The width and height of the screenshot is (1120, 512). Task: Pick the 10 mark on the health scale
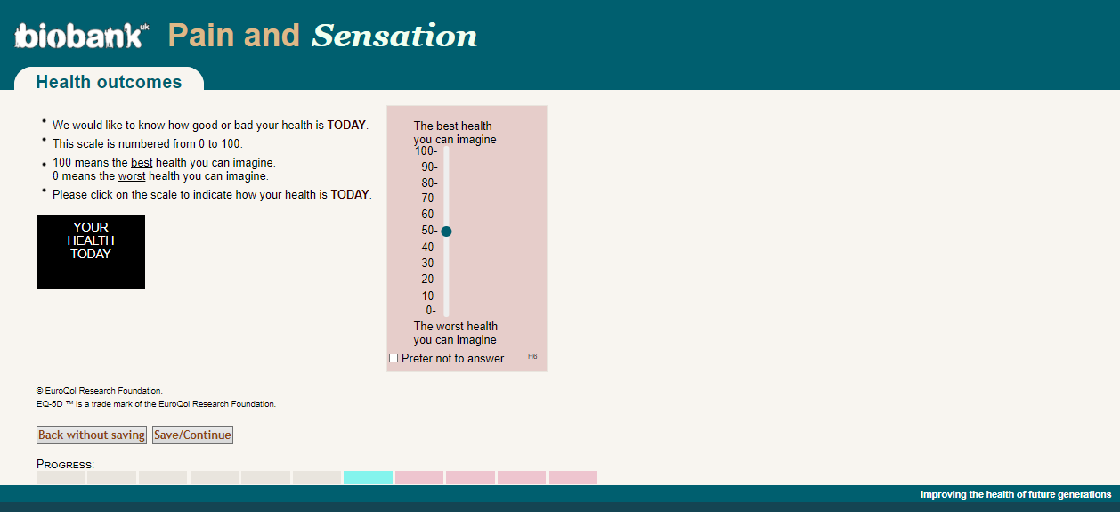(x=446, y=296)
